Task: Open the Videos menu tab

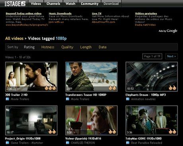Action: point(36,4)
